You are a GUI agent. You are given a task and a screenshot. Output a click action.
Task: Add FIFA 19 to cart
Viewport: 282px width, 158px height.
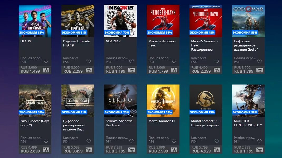pos(46,70)
